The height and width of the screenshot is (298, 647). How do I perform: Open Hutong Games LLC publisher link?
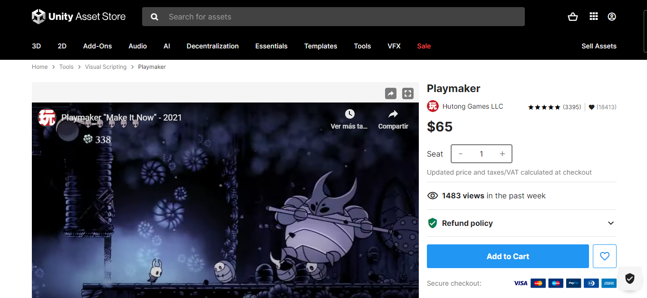pos(473,106)
